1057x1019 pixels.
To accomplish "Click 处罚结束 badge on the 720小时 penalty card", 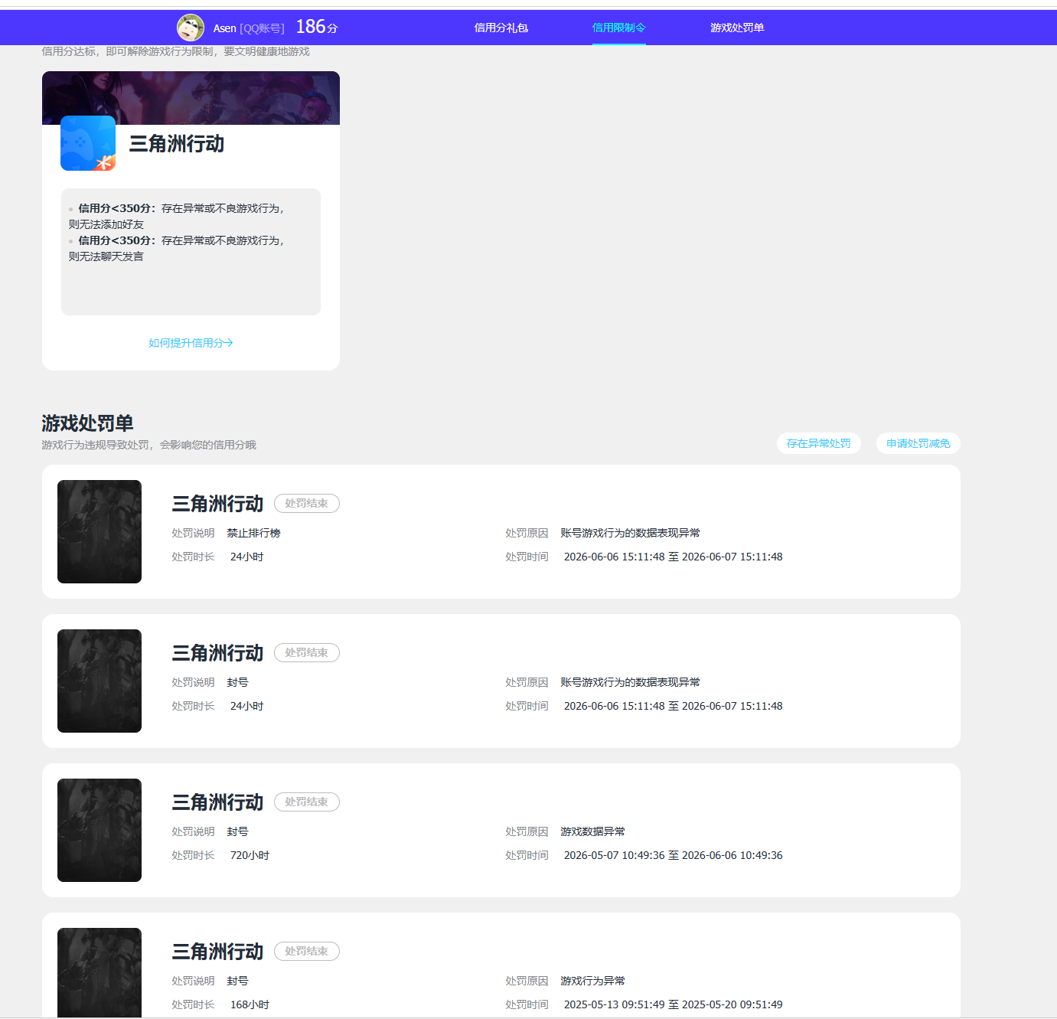I will point(307,802).
